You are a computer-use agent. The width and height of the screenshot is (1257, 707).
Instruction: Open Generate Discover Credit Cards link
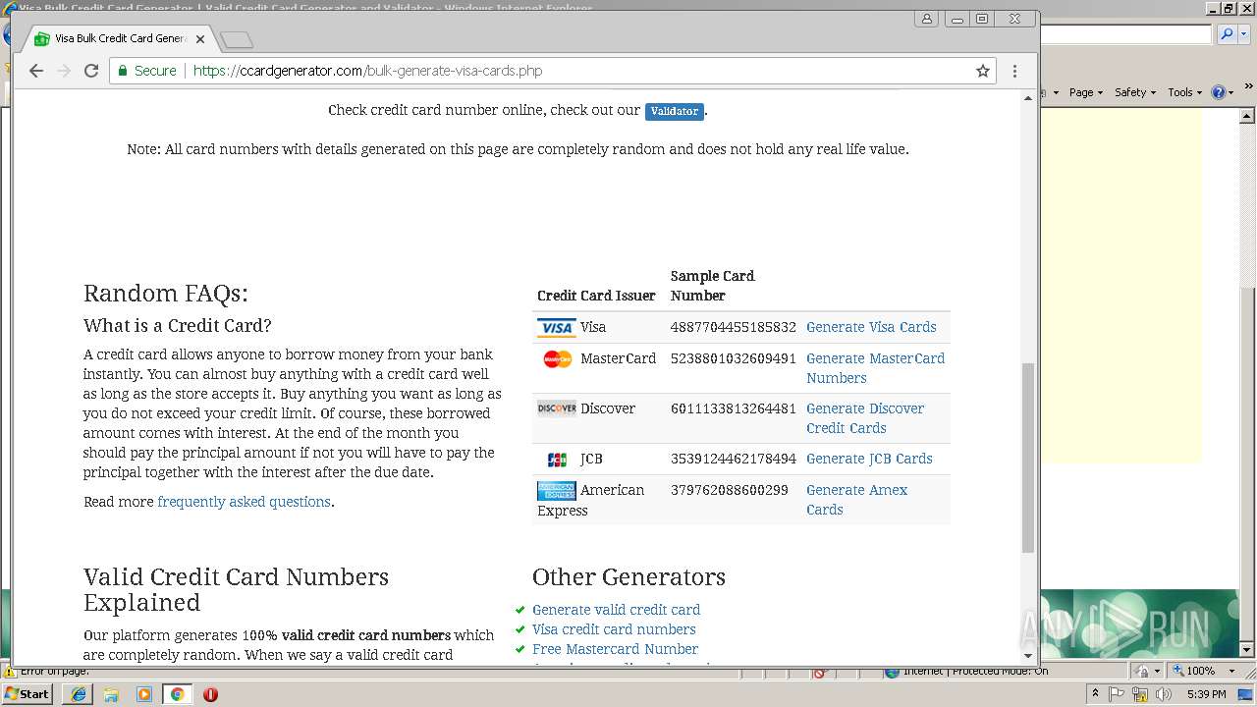[865, 418]
